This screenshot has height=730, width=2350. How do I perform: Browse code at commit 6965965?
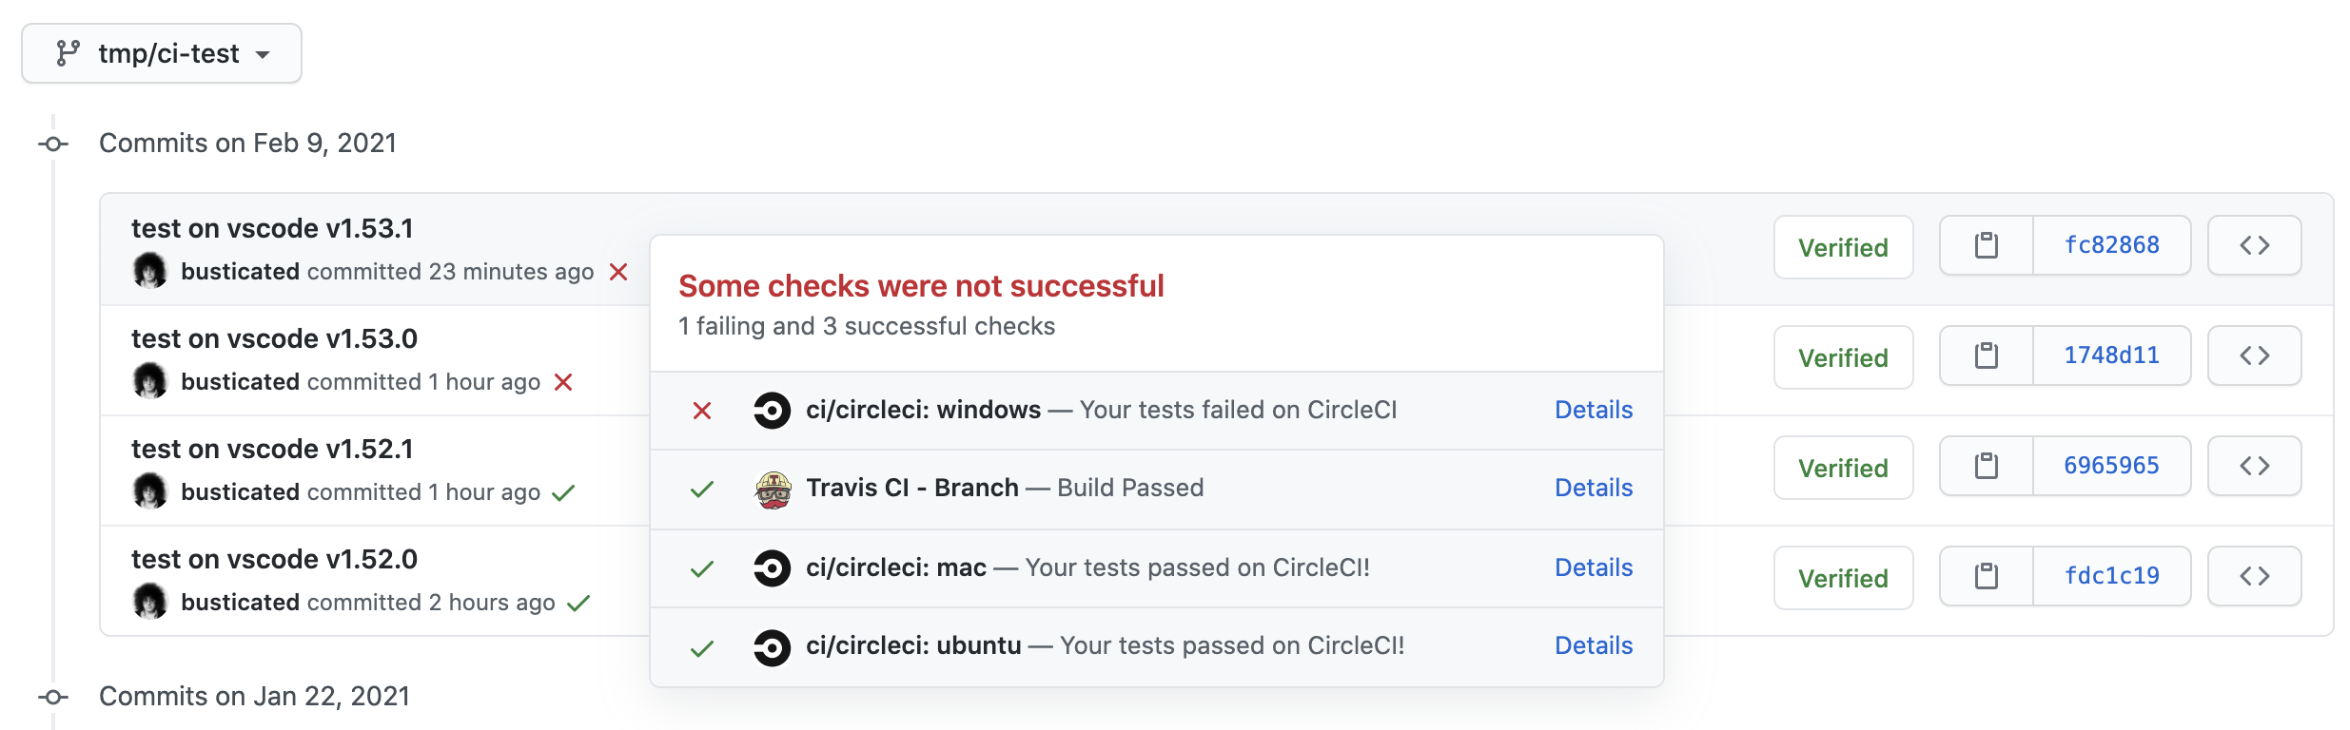(2254, 466)
